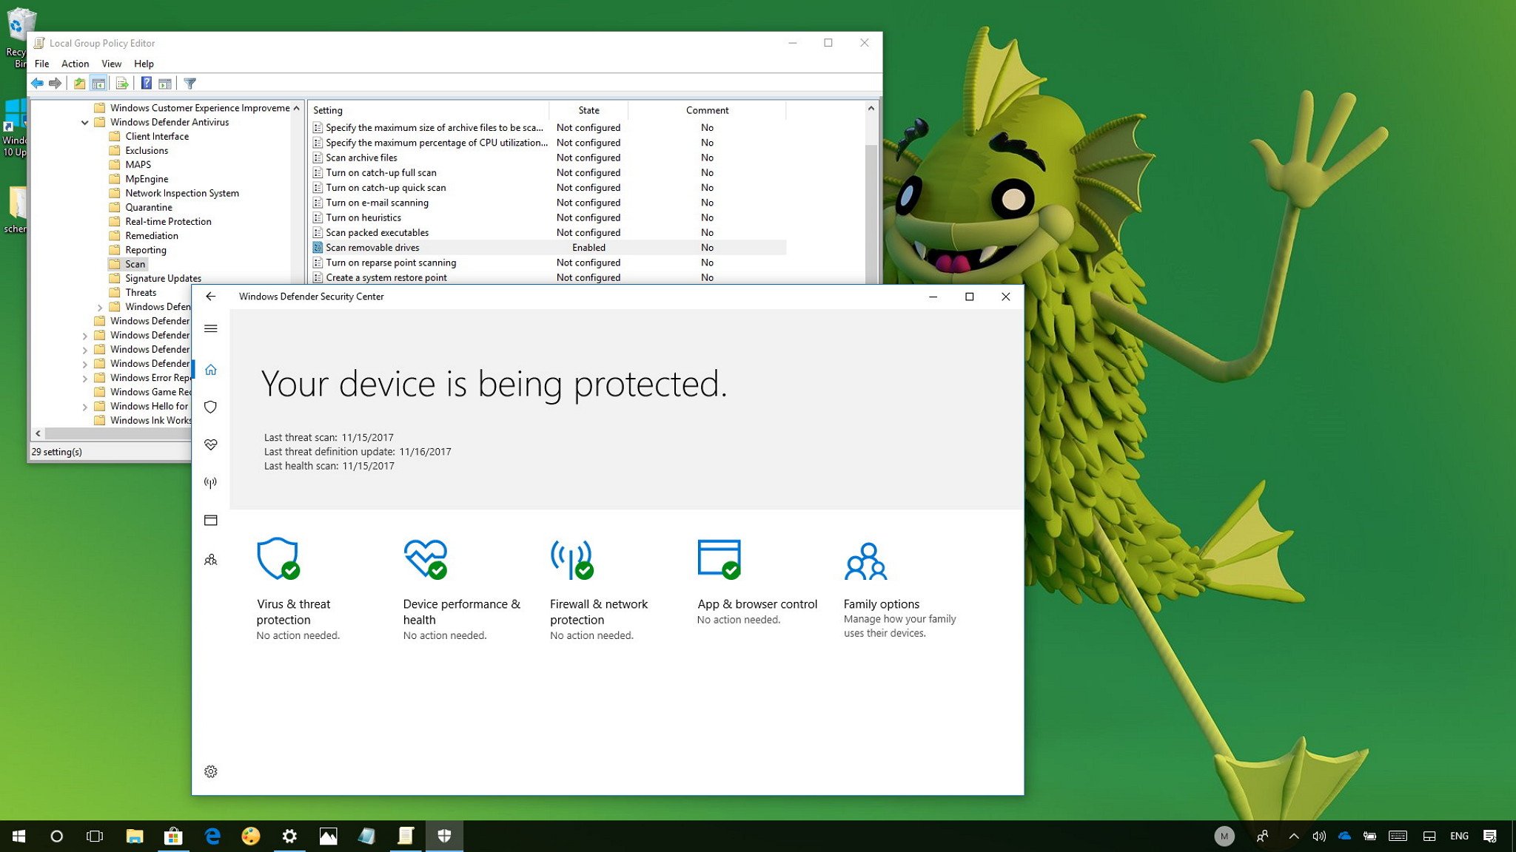
Task: Open Cortana search circle on taskbar
Action: coord(57,836)
